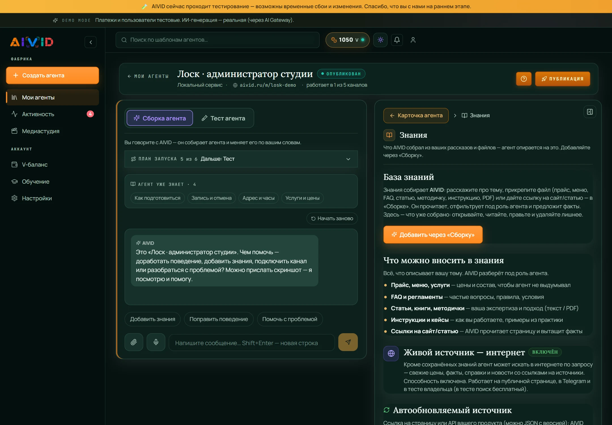612x425 pixels.
Task: Open help question mark button
Action: pyautogui.click(x=524, y=79)
